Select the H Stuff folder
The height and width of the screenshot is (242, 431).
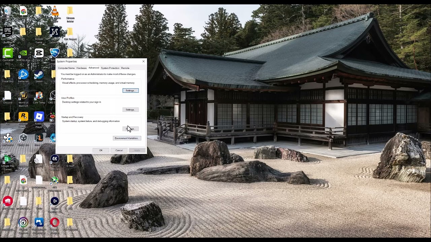(70, 161)
